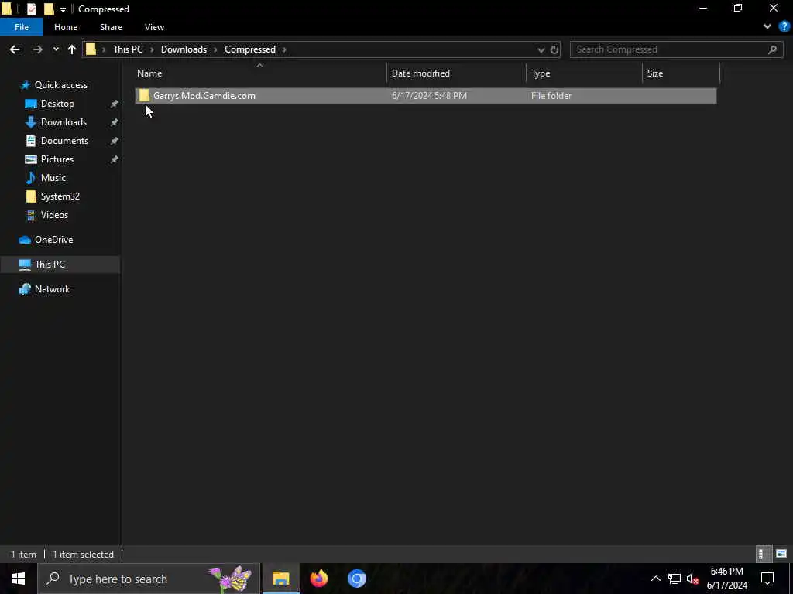793x594 pixels.
Task: Open Customize Quick Access Toolbar dropdown
Action: coord(63,9)
